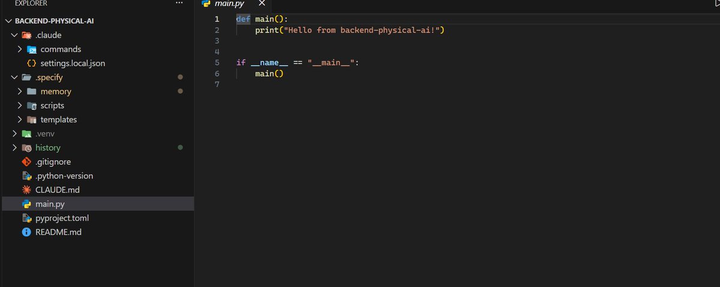Click the modified dot beside .specify

pyautogui.click(x=181, y=77)
